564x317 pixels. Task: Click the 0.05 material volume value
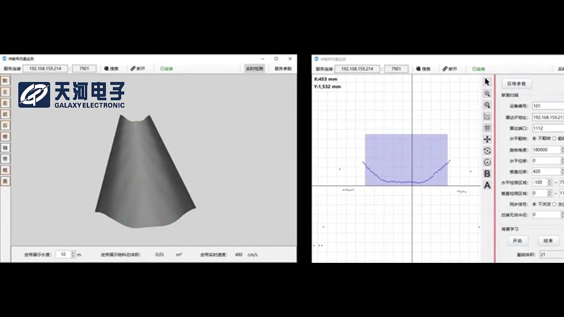[x=160, y=254]
